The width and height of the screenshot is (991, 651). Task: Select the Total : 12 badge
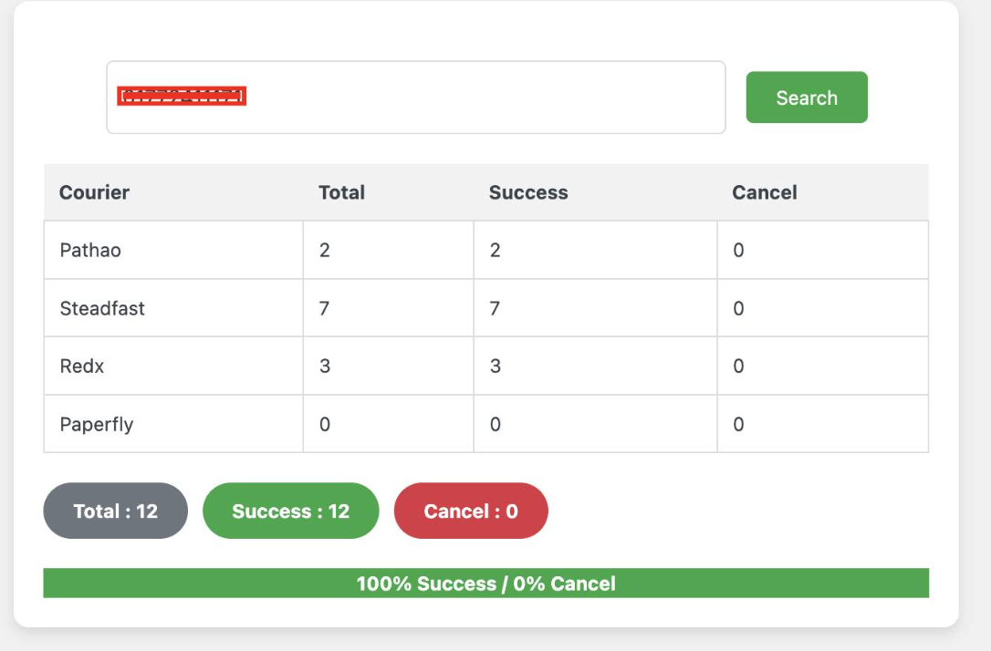click(115, 511)
